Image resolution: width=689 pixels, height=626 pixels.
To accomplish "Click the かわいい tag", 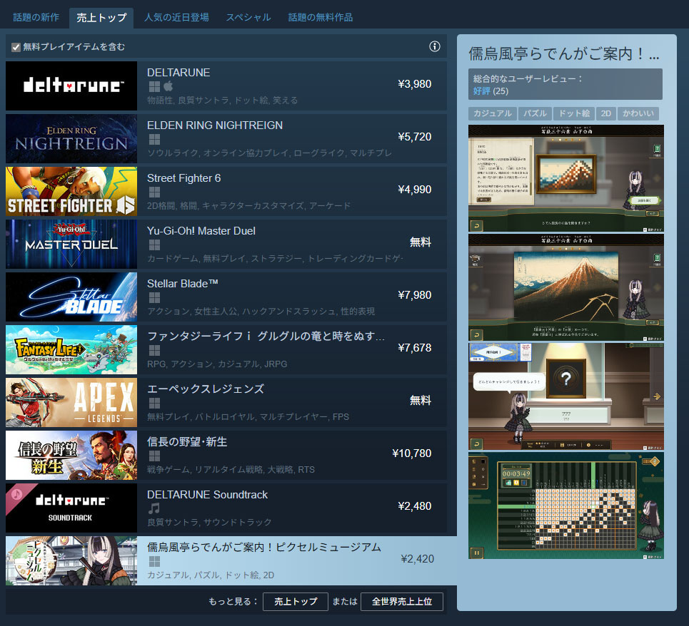I will [x=638, y=113].
